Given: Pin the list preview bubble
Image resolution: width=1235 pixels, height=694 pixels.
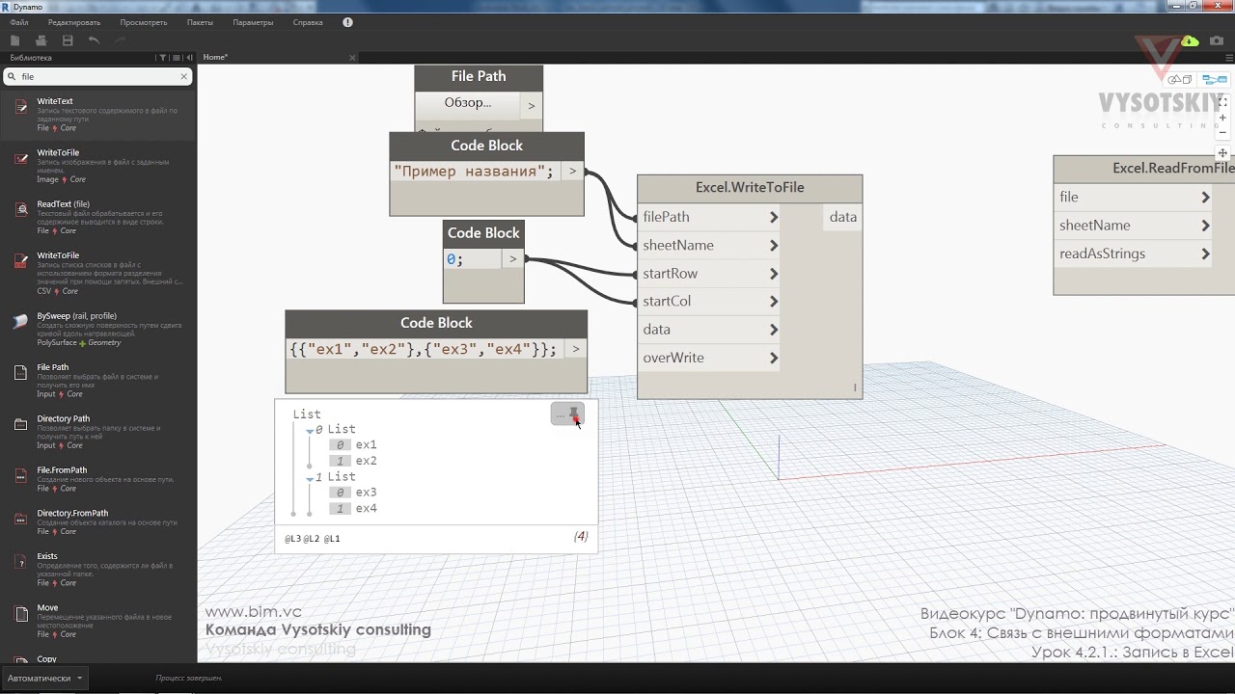Looking at the screenshot, I should coord(574,414).
